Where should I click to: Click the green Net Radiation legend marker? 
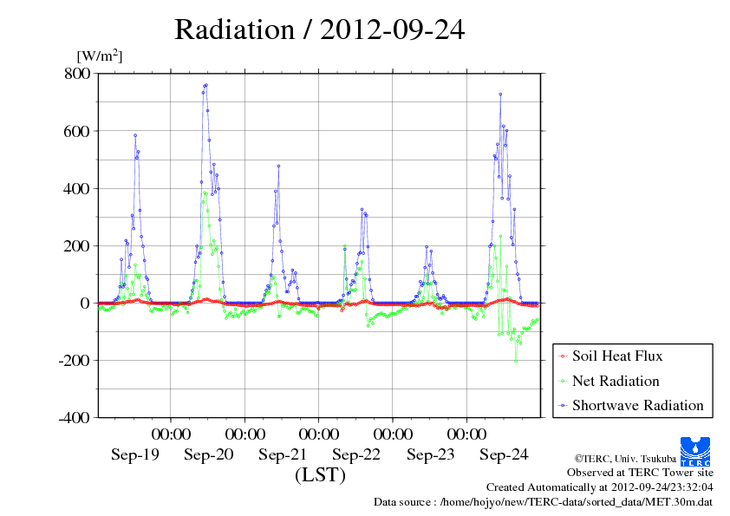(564, 382)
